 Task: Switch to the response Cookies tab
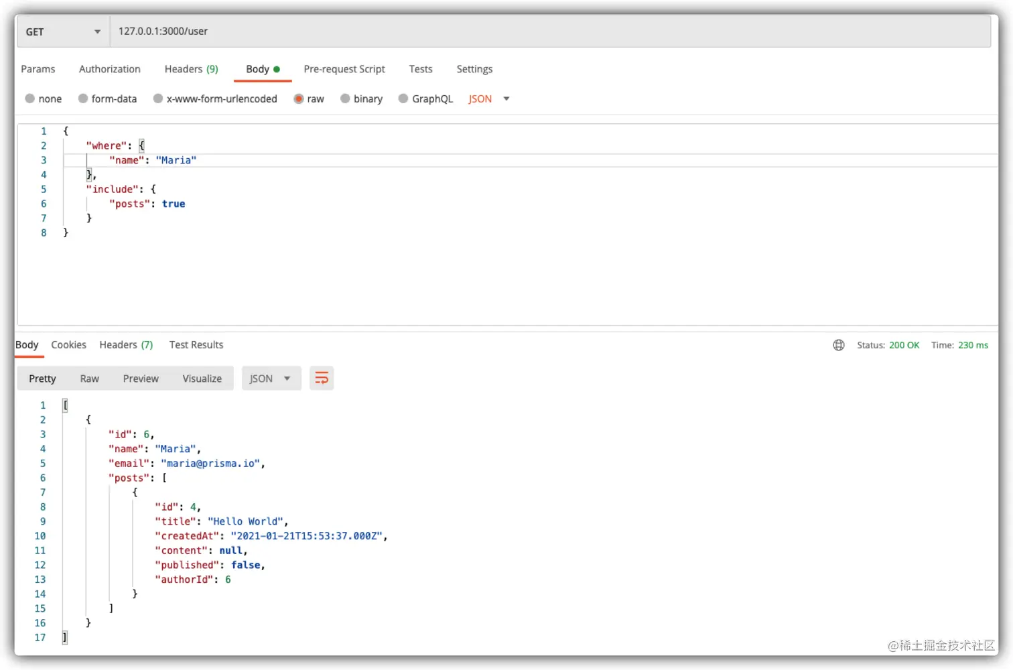point(69,344)
